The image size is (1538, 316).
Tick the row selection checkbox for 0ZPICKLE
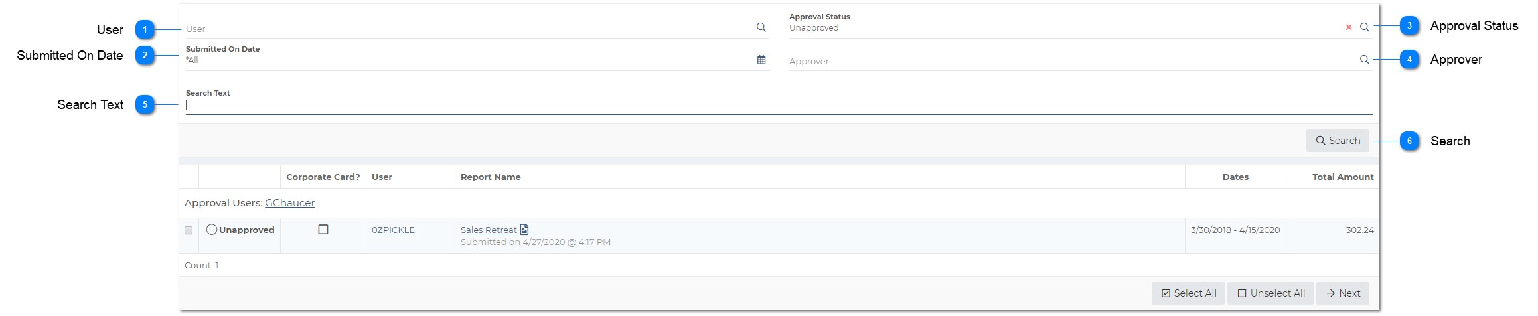189,230
